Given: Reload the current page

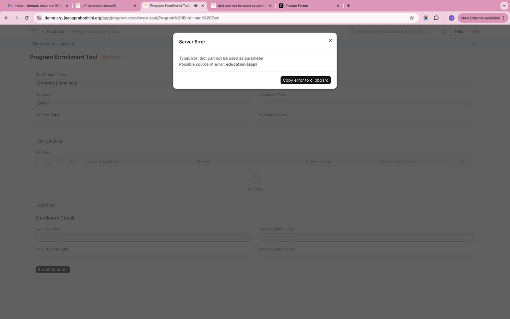Looking at the screenshot, I should point(26,17).
